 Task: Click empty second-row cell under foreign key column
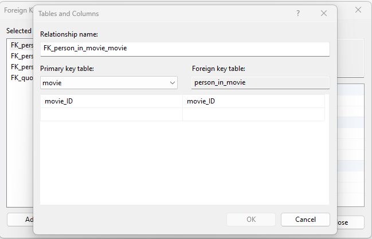[x=253, y=114]
